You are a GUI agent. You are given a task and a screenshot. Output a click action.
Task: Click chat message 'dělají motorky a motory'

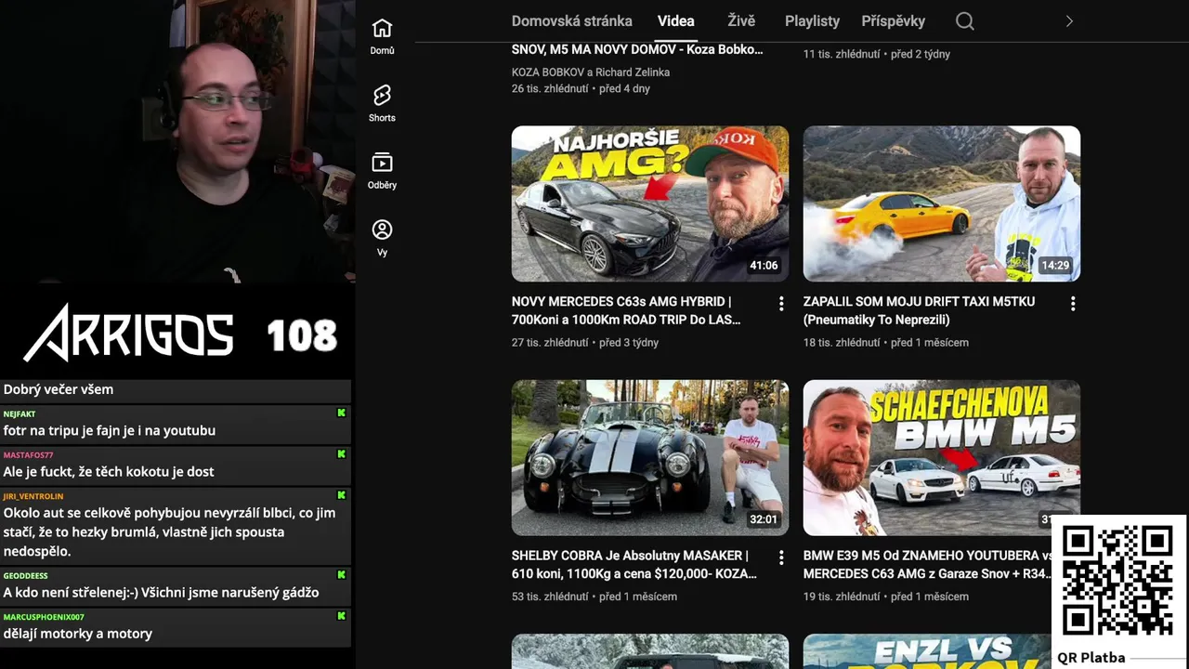click(x=78, y=634)
